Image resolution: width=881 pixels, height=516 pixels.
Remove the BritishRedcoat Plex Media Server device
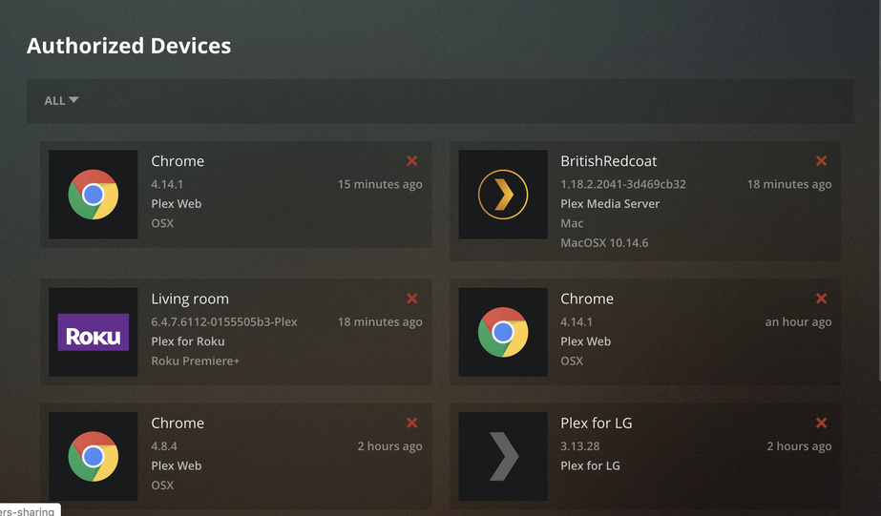pyautogui.click(x=821, y=161)
